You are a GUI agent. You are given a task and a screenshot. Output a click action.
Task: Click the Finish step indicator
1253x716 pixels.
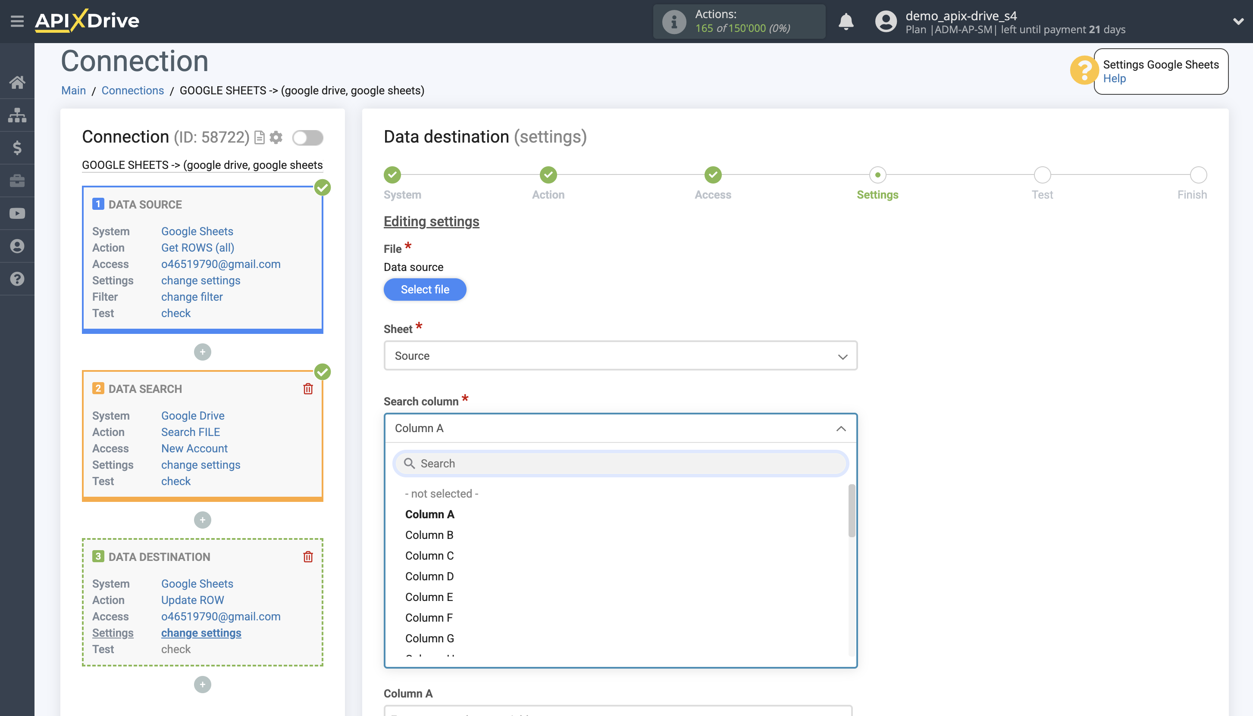[x=1198, y=174]
